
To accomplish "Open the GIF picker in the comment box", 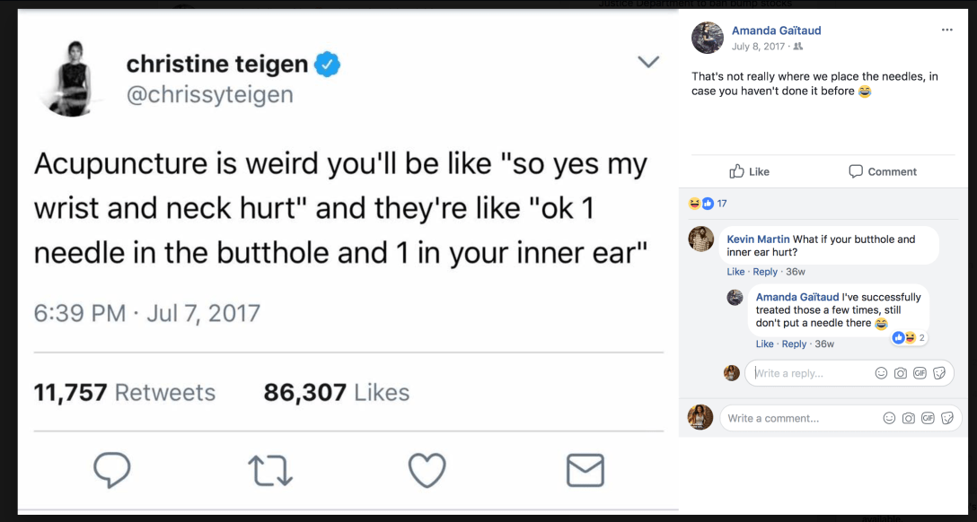I will 928,418.
